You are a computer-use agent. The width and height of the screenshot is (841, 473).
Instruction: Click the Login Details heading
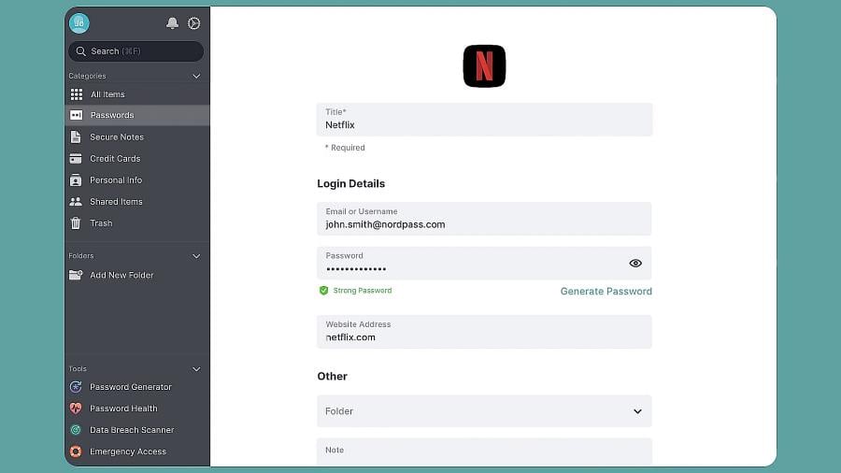pos(350,183)
